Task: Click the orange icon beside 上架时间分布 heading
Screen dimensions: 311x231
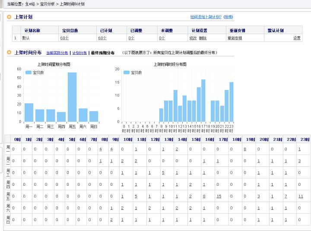Action: [9, 53]
